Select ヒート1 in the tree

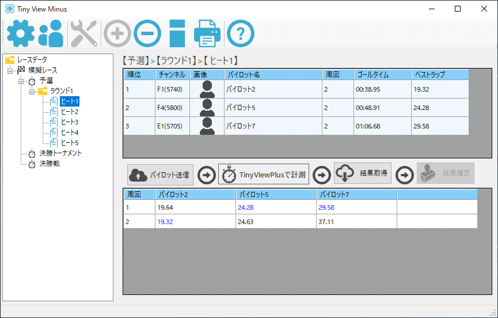70,101
